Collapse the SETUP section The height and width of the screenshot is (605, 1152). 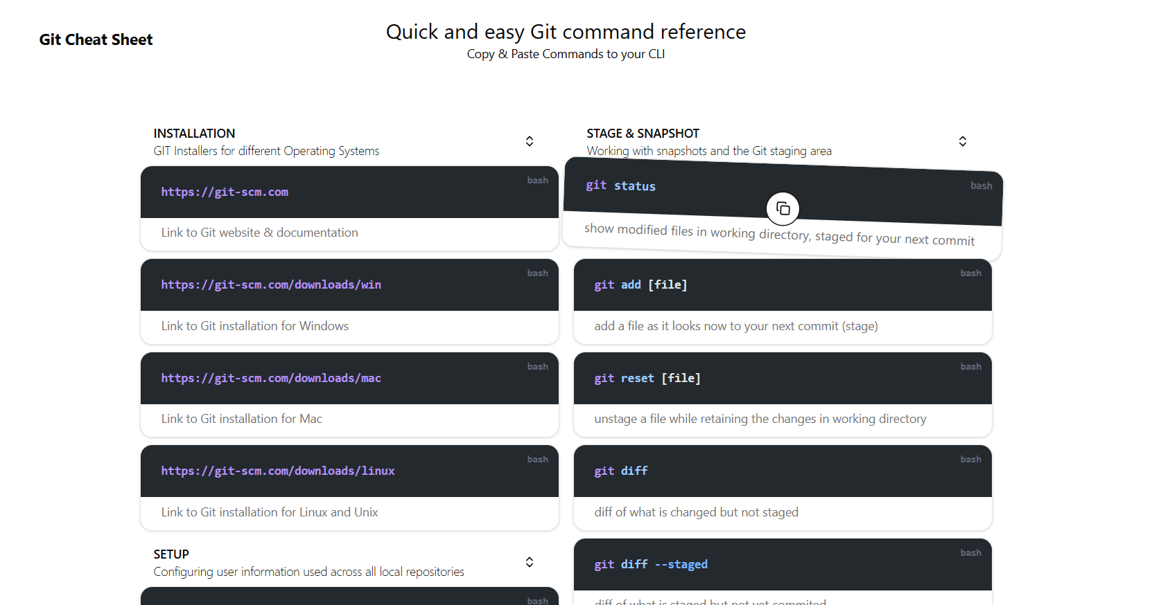529,562
